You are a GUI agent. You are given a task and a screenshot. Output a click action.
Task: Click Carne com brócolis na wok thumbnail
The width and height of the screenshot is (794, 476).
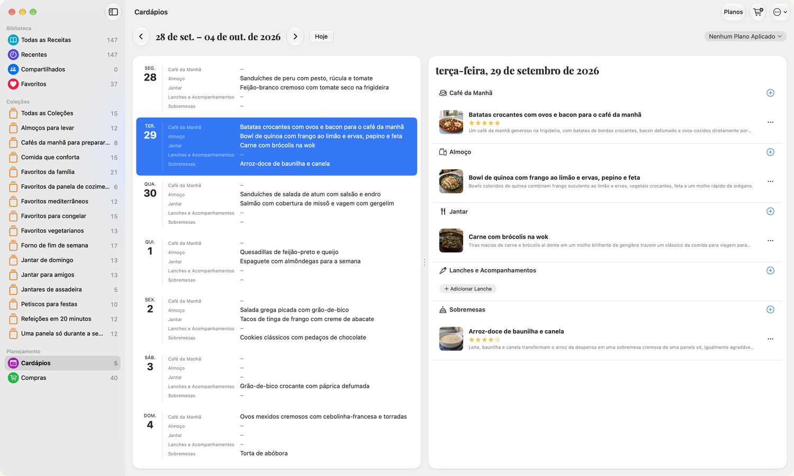[x=451, y=241]
